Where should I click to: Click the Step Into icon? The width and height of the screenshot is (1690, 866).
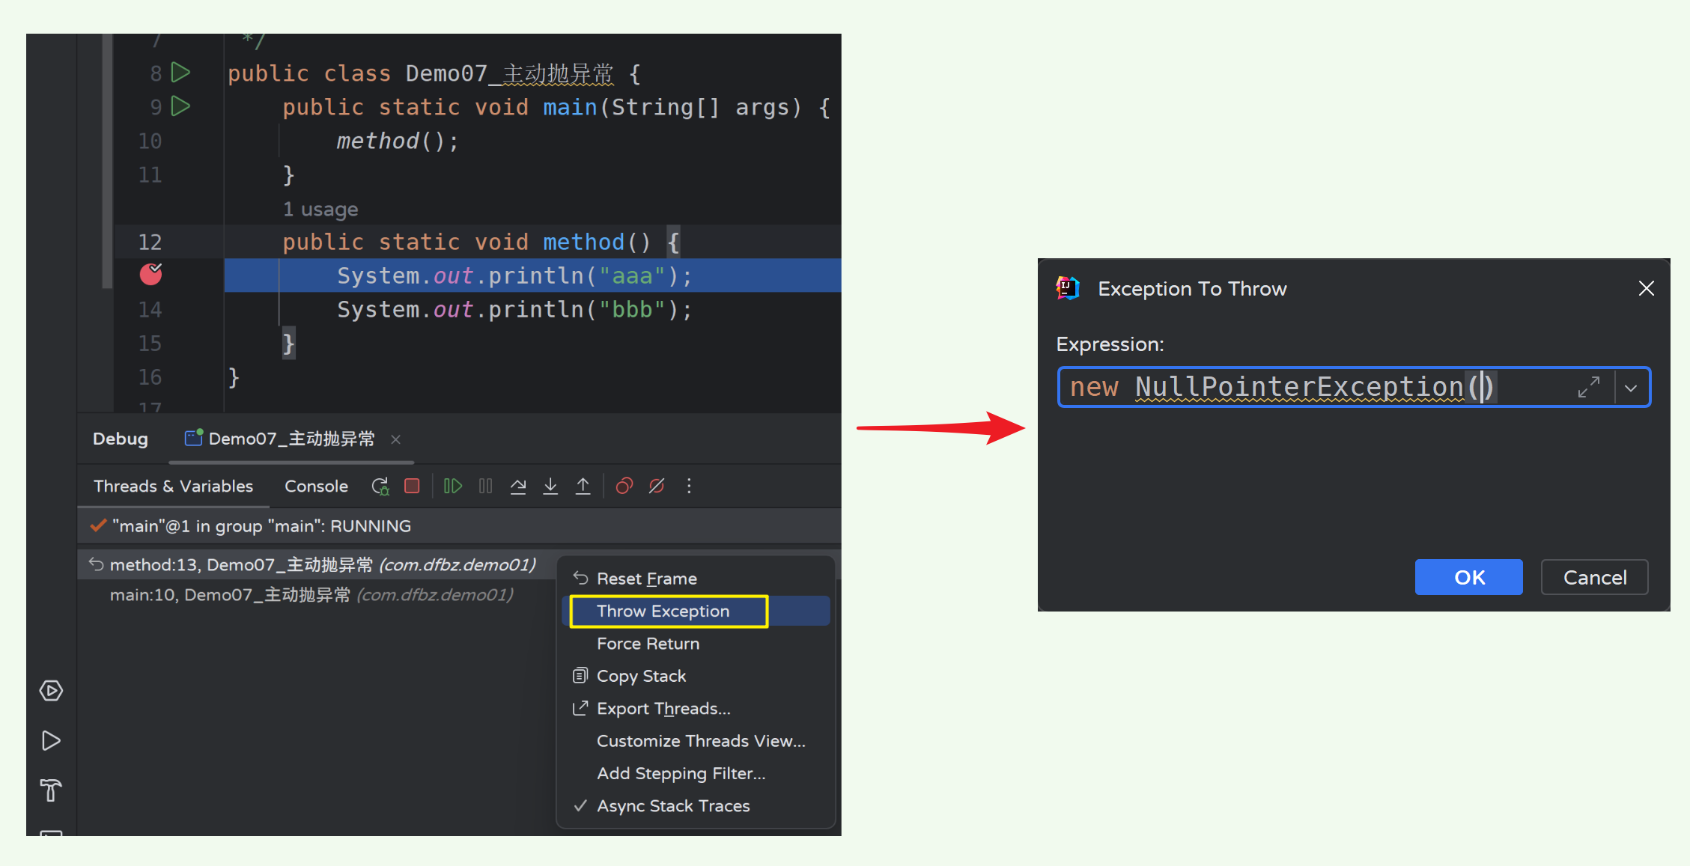pos(550,487)
